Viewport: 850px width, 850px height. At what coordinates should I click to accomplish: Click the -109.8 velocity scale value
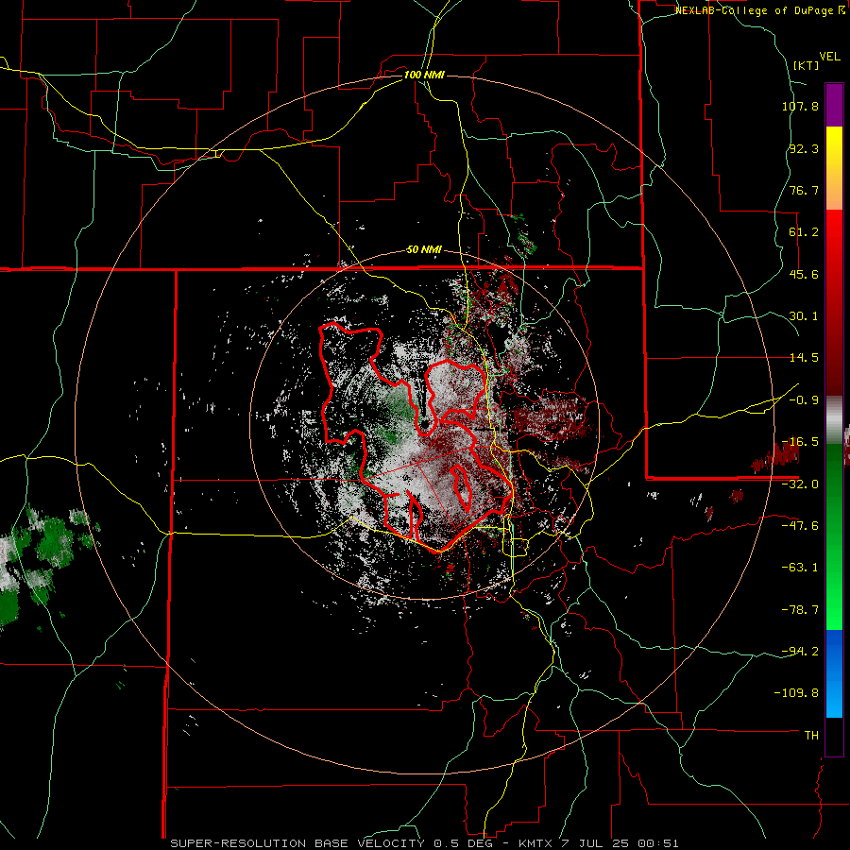pyautogui.click(x=797, y=693)
